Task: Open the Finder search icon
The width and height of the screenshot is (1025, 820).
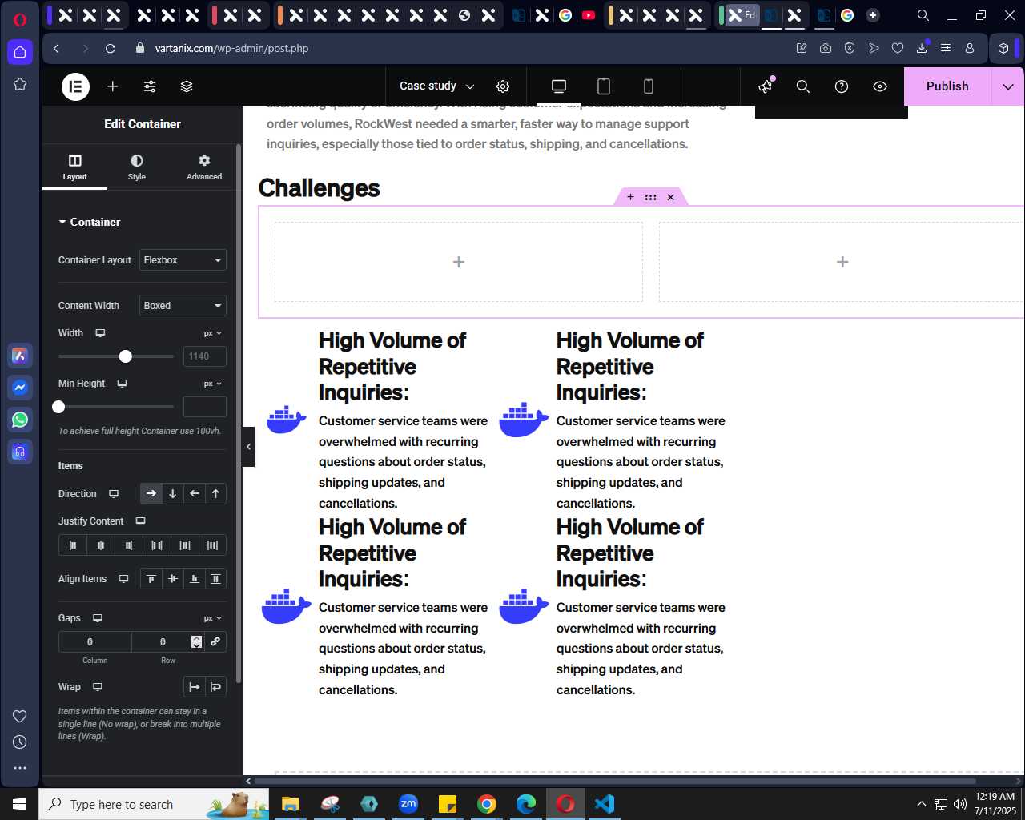Action: 803,86
